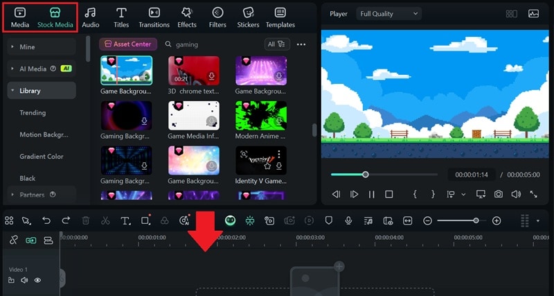Select the scissors Split tool
The height and width of the screenshot is (296, 554).
click(105, 220)
